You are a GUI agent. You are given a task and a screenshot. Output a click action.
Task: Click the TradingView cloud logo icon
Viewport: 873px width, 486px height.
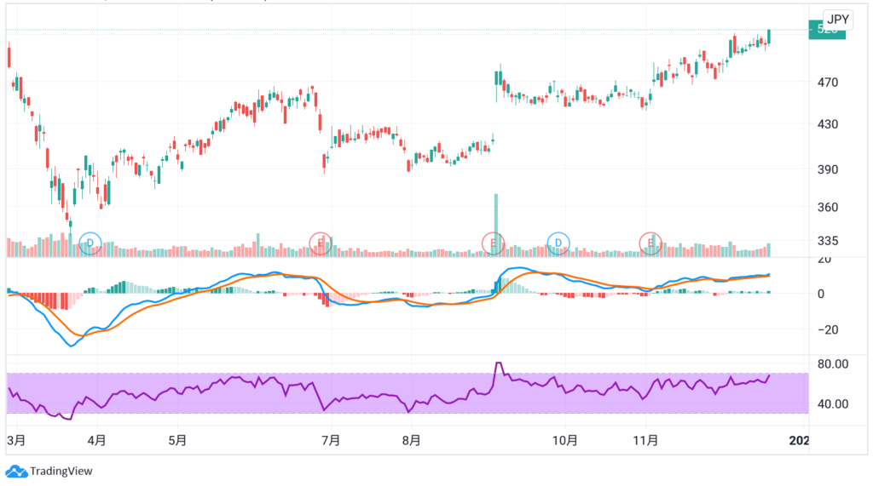16,471
